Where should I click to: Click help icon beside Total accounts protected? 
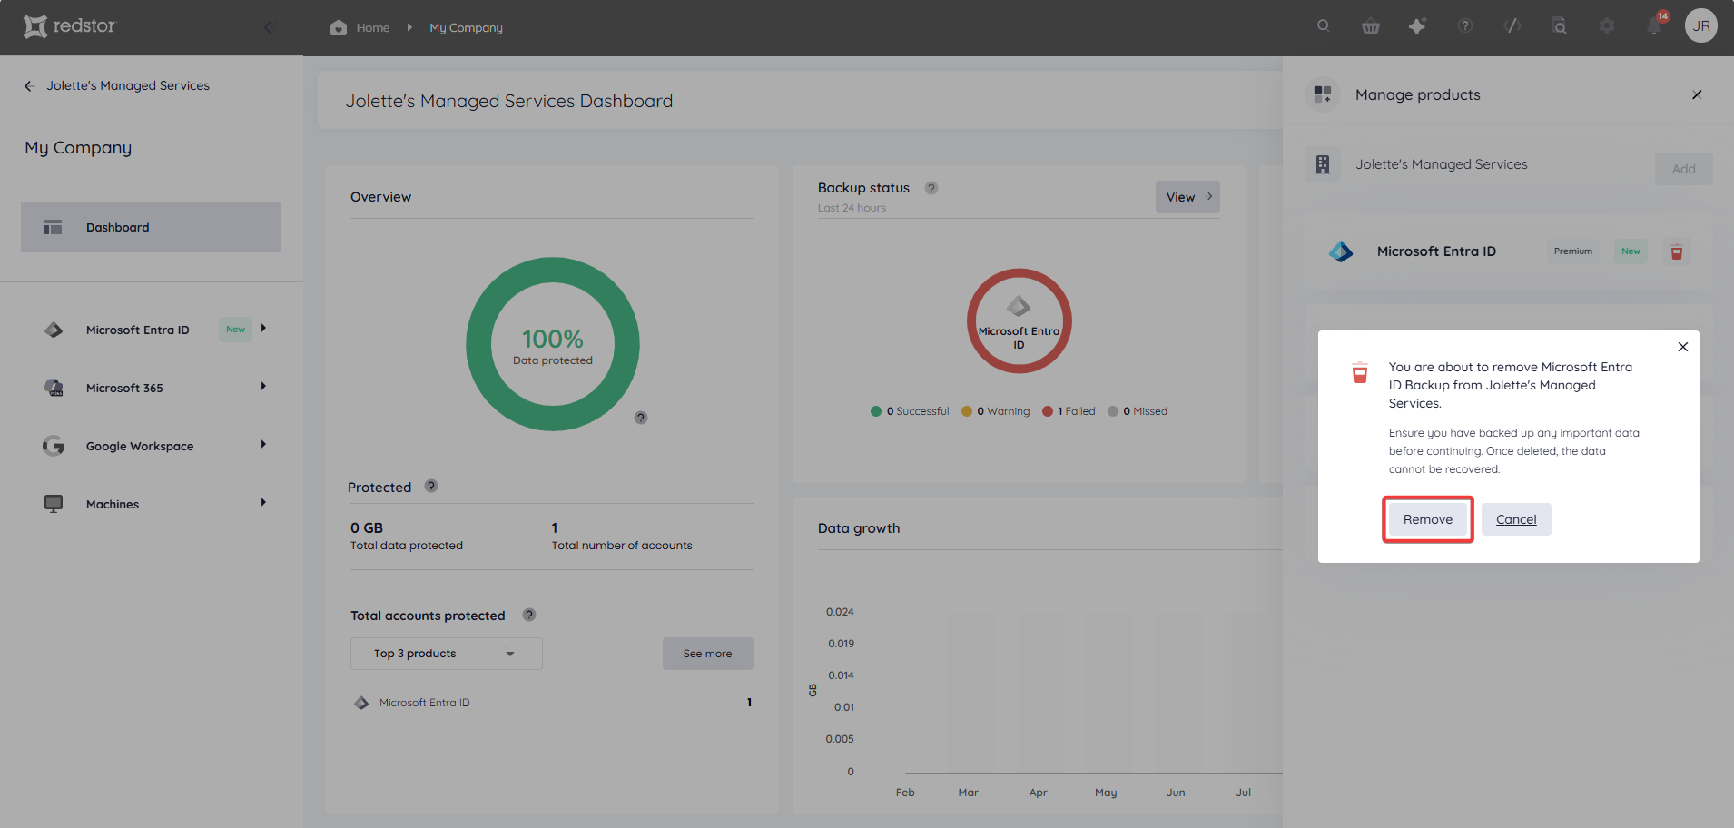pyautogui.click(x=529, y=615)
